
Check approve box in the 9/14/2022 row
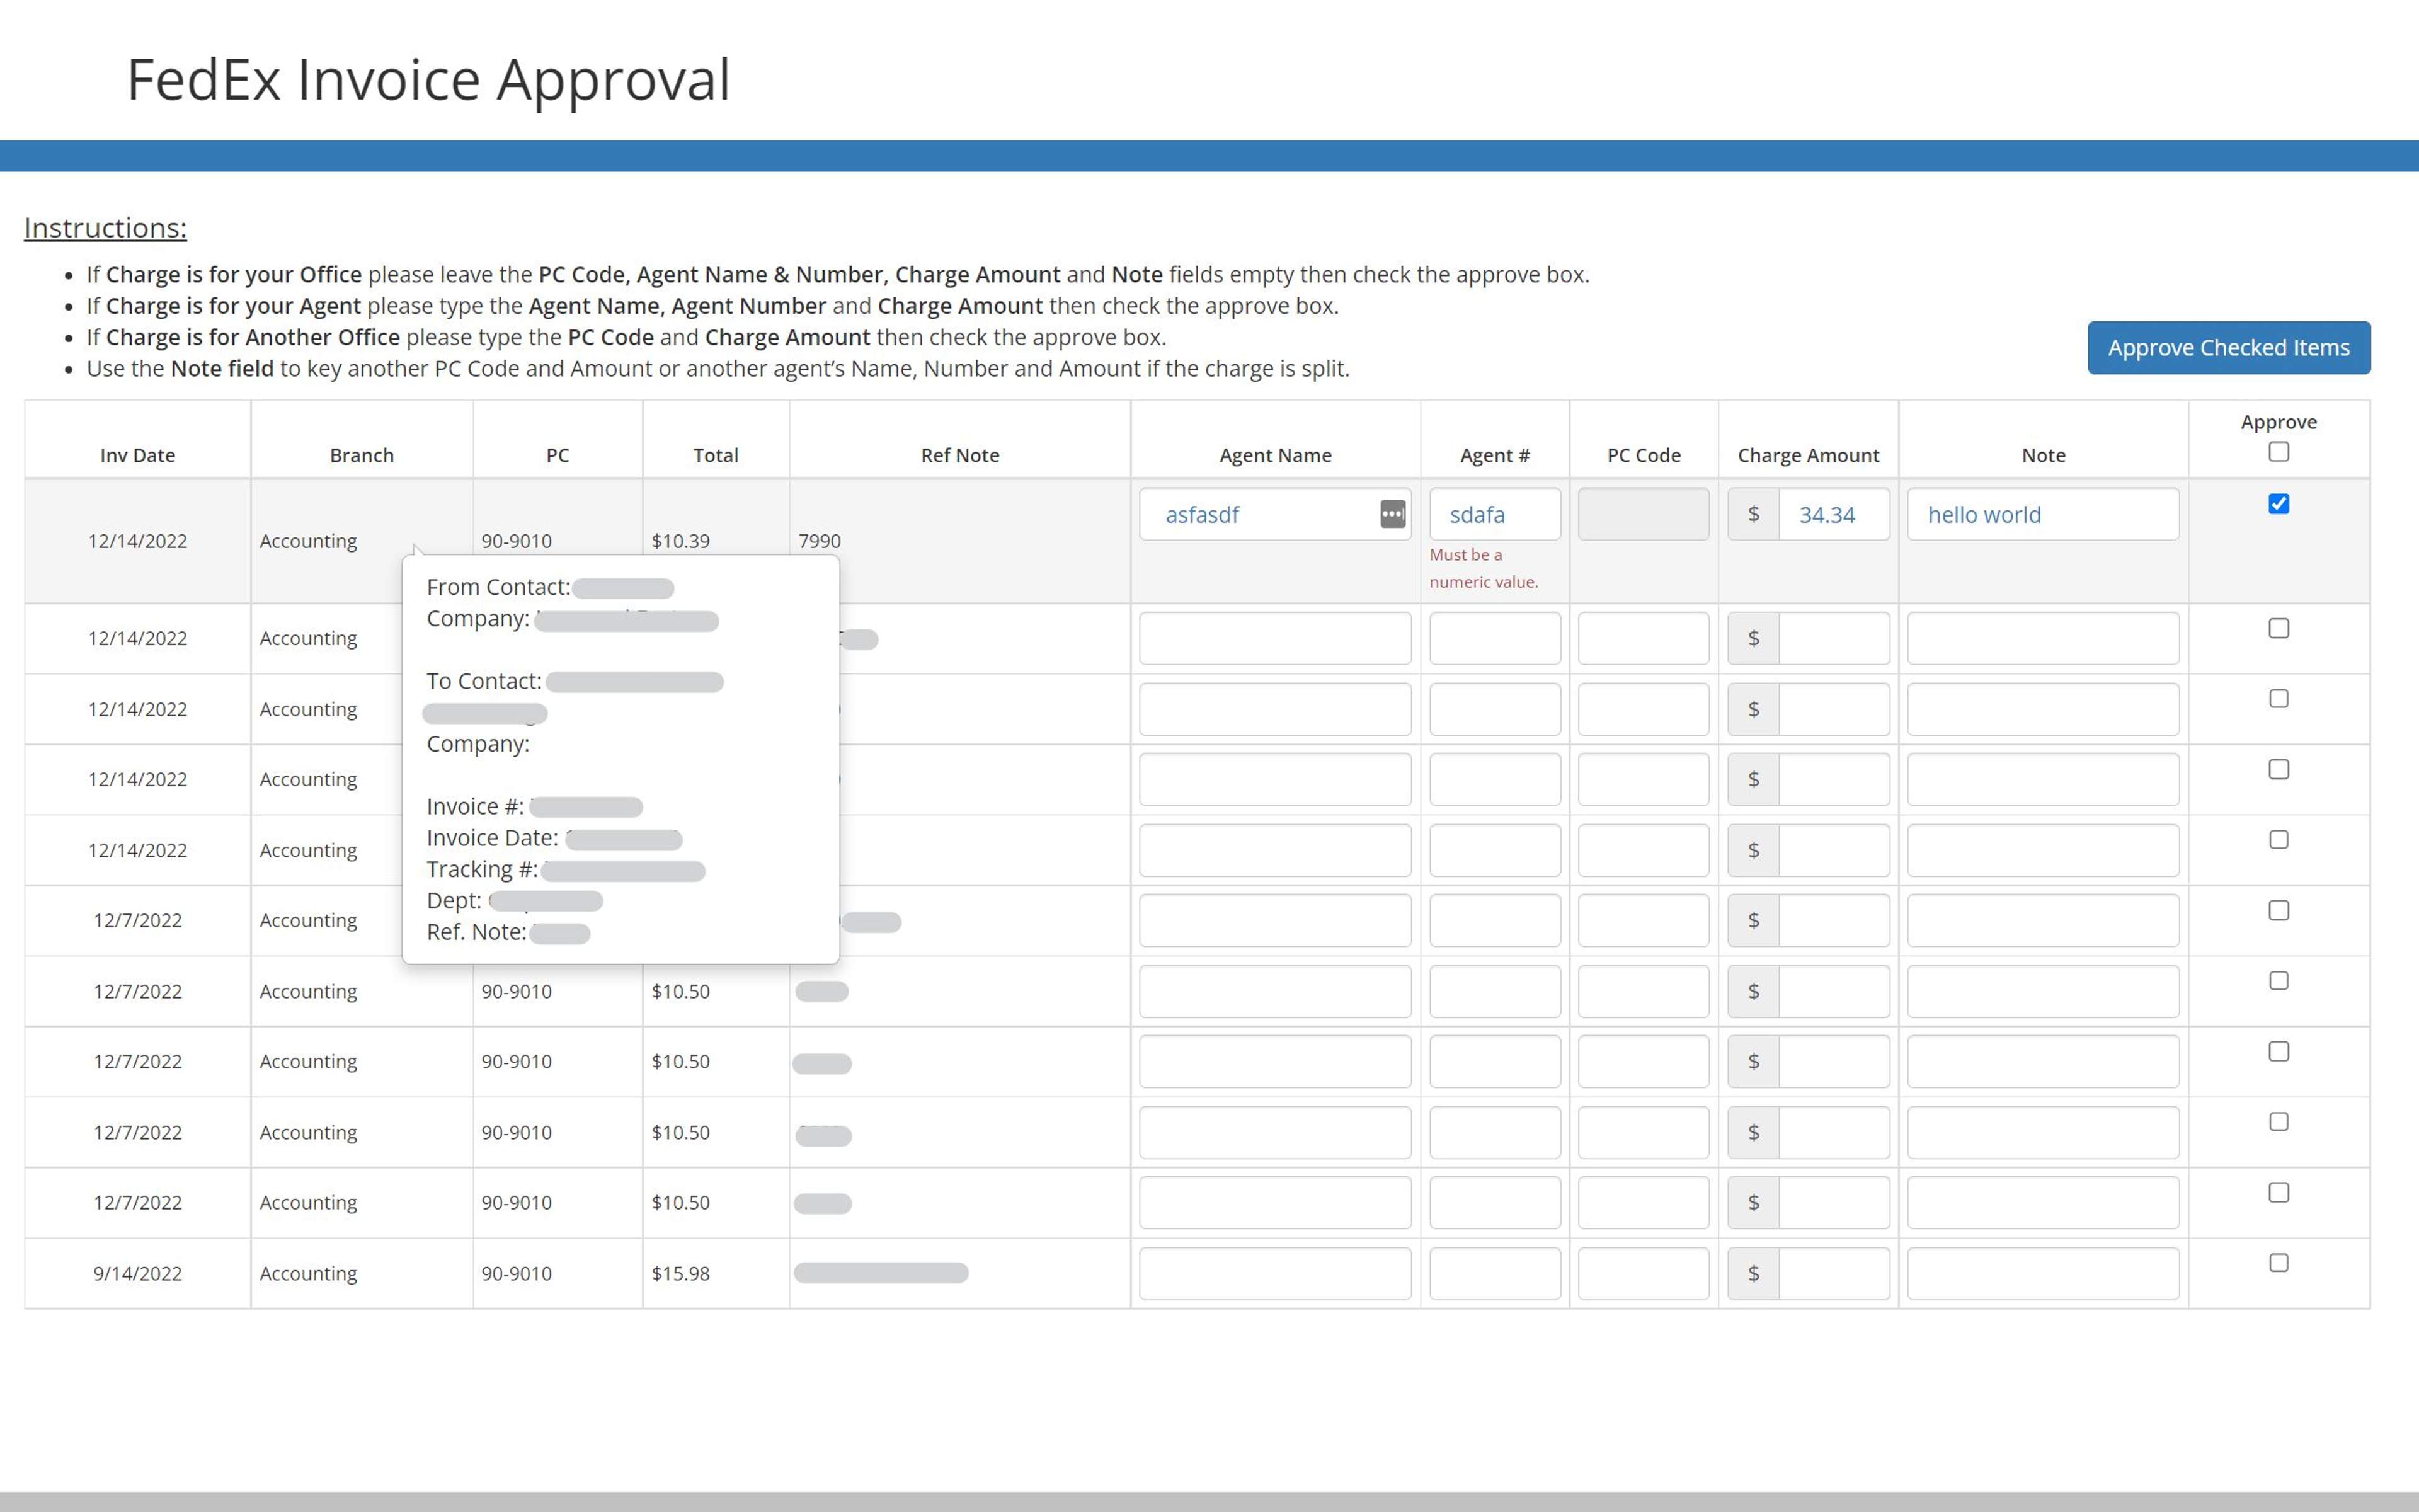2278,1263
